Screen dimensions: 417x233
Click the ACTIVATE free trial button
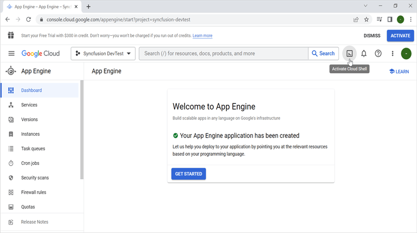[x=400, y=35]
